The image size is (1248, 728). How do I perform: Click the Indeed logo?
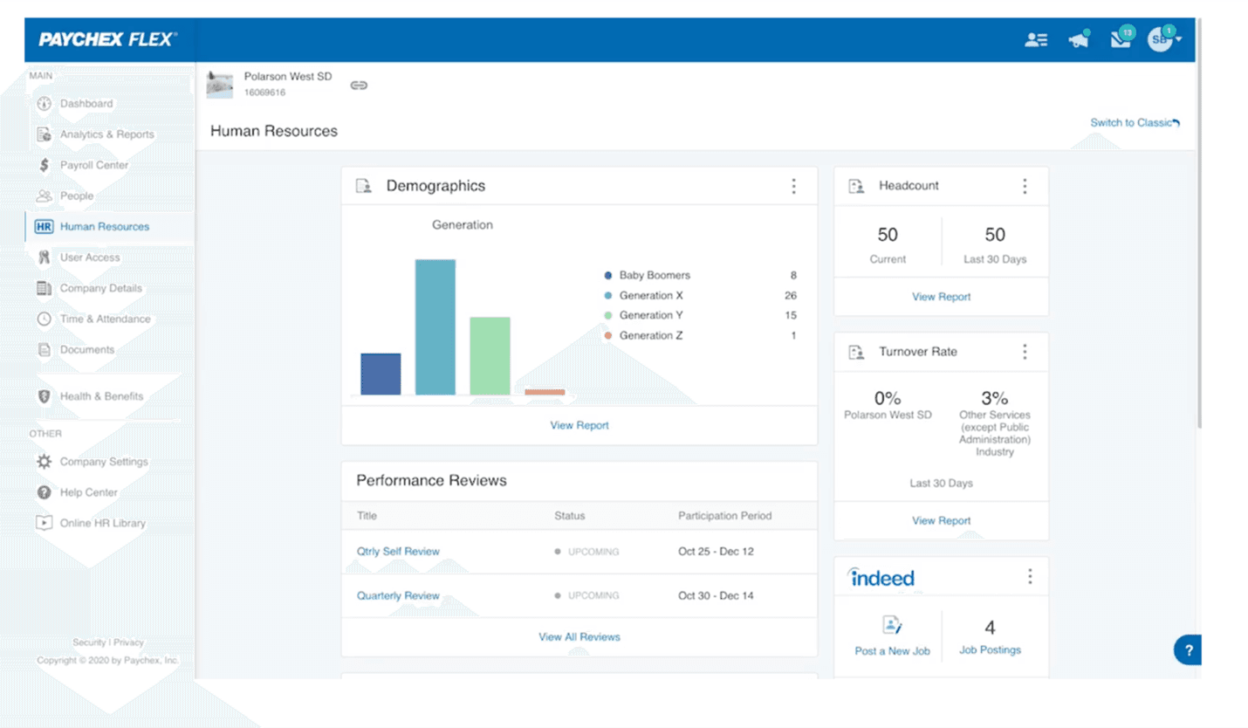point(881,577)
